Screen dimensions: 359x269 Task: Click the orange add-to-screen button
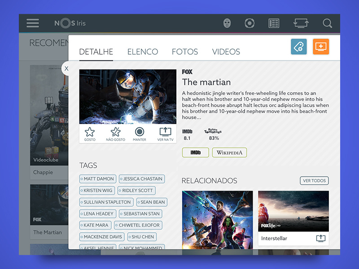[x=321, y=47]
